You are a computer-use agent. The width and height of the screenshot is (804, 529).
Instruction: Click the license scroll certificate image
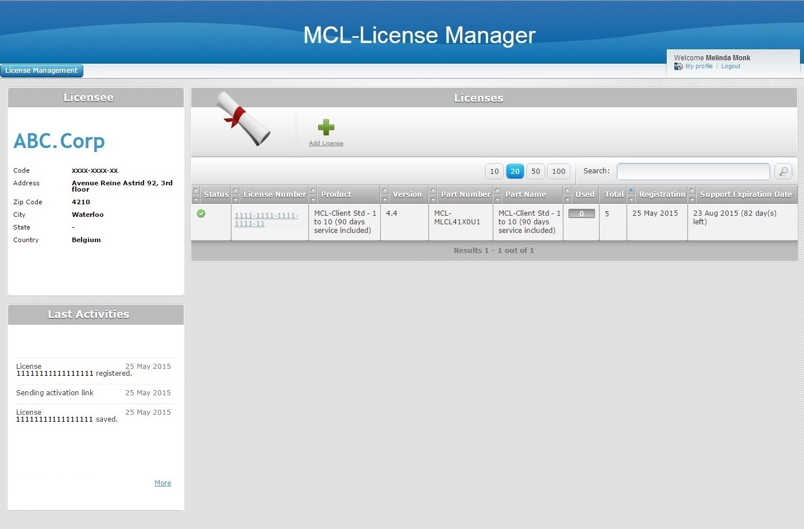pyautogui.click(x=242, y=119)
